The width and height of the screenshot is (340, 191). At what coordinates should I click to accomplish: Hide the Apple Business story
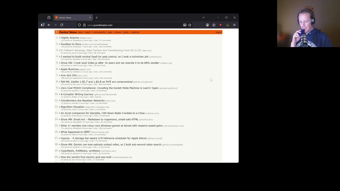[x=95, y=72]
